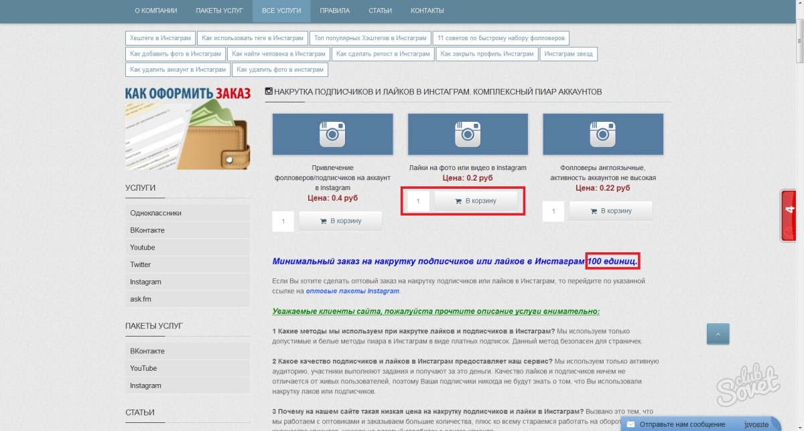Viewport: 804px width, 431px height.
Task: Open 'Привлечение фолловеров/подписчиков' service title
Action: (x=332, y=178)
